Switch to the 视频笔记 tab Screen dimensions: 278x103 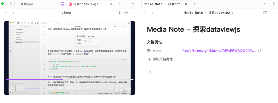27,4
